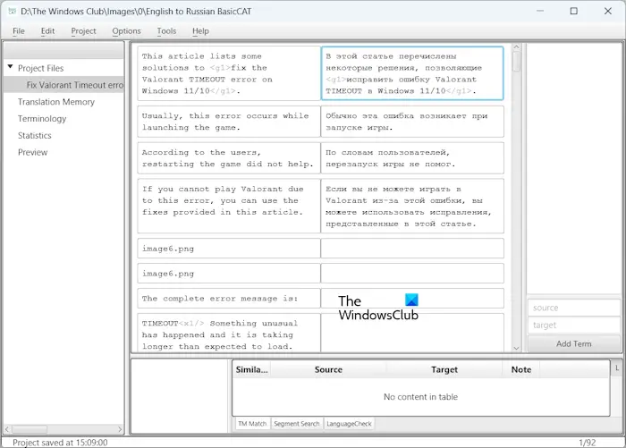Click empty target for second image6.png

coord(412,274)
